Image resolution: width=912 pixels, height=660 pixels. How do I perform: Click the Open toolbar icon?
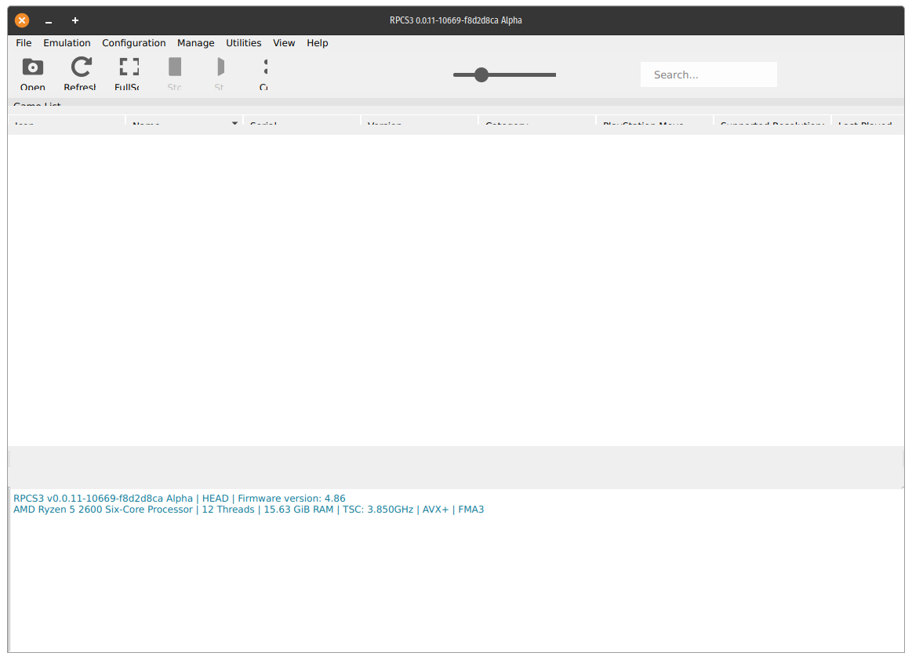tap(33, 67)
